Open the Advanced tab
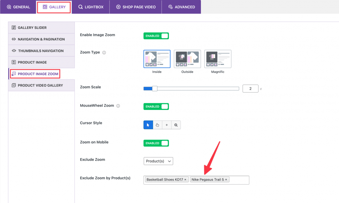 (x=181, y=7)
